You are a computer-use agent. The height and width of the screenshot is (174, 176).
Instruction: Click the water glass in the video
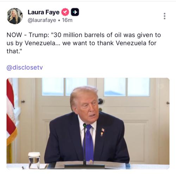click(x=34, y=160)
